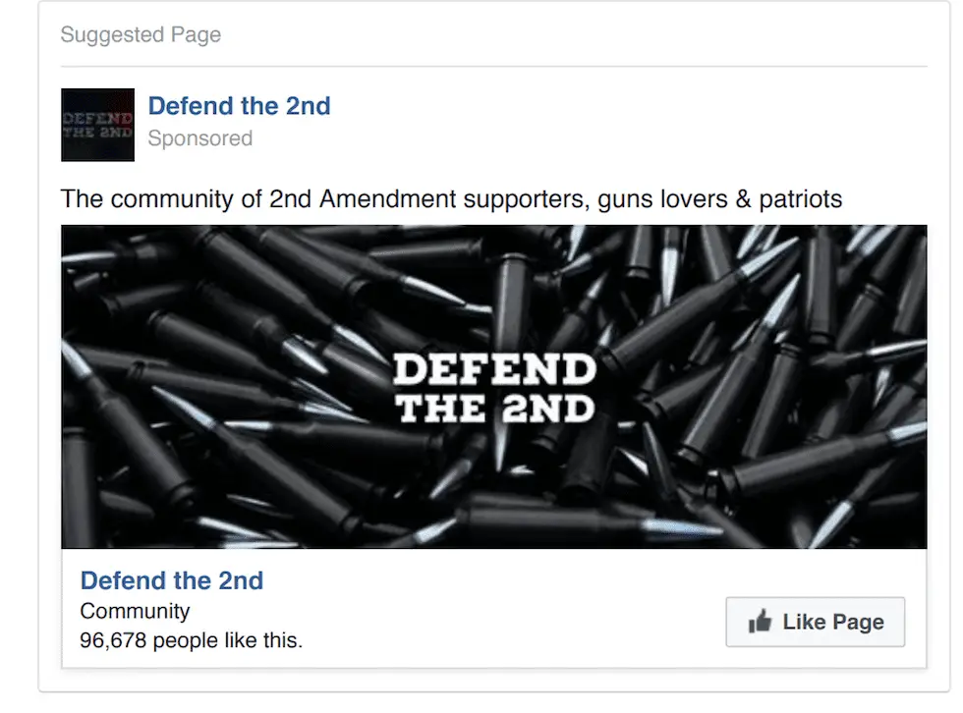963x713 pixels.
Task: Click the 96,678 people like this count
Action: [191, 640]
